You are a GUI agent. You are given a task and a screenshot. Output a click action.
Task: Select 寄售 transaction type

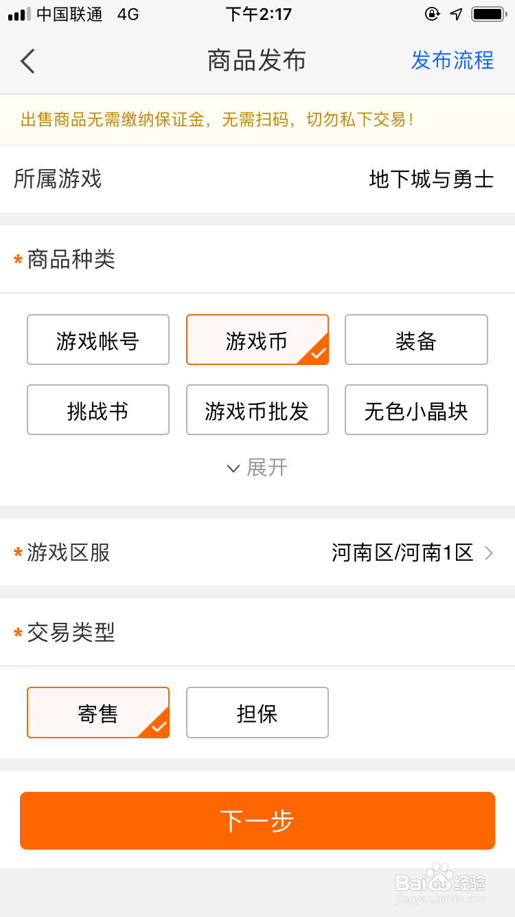pyautogui.click(x=98, y=713)
